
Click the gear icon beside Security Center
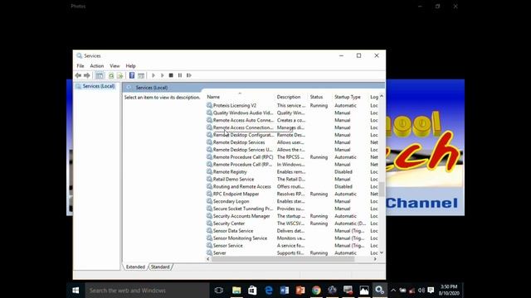(x=209, y=223)
